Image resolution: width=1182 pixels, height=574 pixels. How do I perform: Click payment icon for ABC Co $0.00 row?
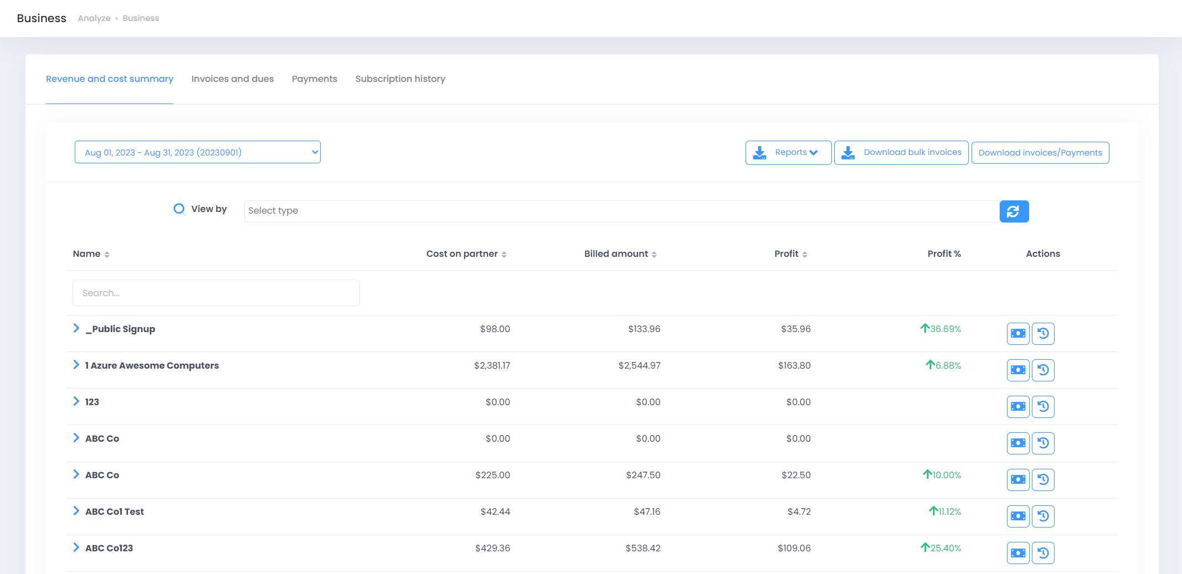point(1018,443)
